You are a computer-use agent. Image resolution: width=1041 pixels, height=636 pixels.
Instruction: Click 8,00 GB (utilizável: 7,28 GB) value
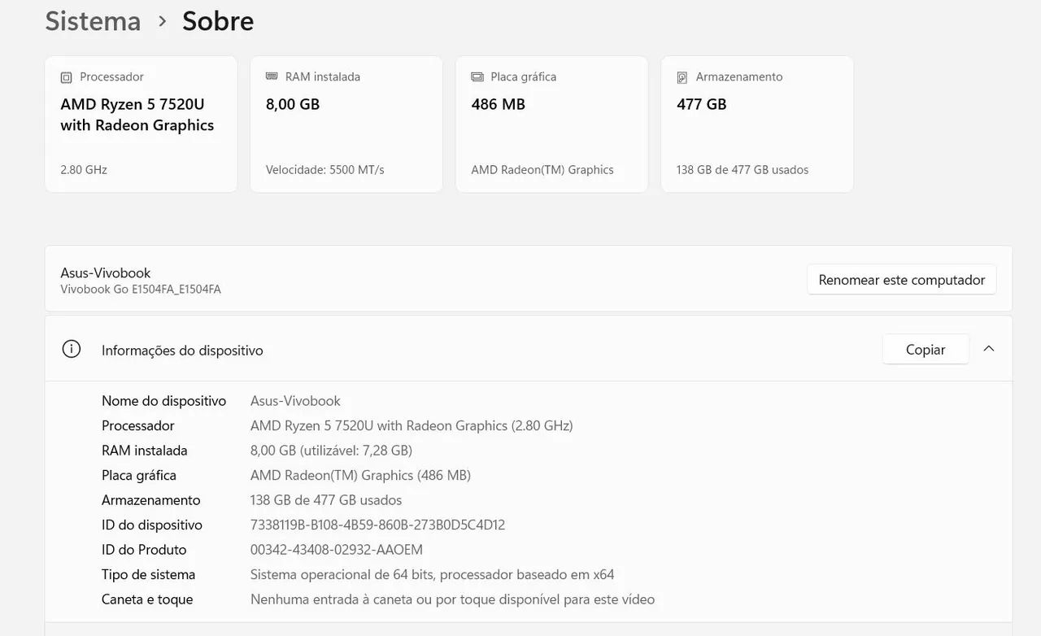point(331,451)
